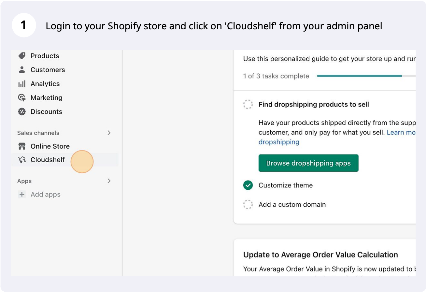Screen dimensions: 426x292
Task: Click the Discounts badge icon
Action: pyautogui.click(x=22, y=111)
